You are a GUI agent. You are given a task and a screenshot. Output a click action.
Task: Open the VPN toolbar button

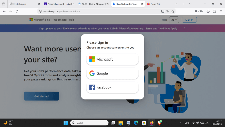pos(199,11)
